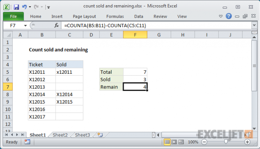Screen dimensions: 260x149
Task: Zoom out with the minus button
Action: click(204, 142)
